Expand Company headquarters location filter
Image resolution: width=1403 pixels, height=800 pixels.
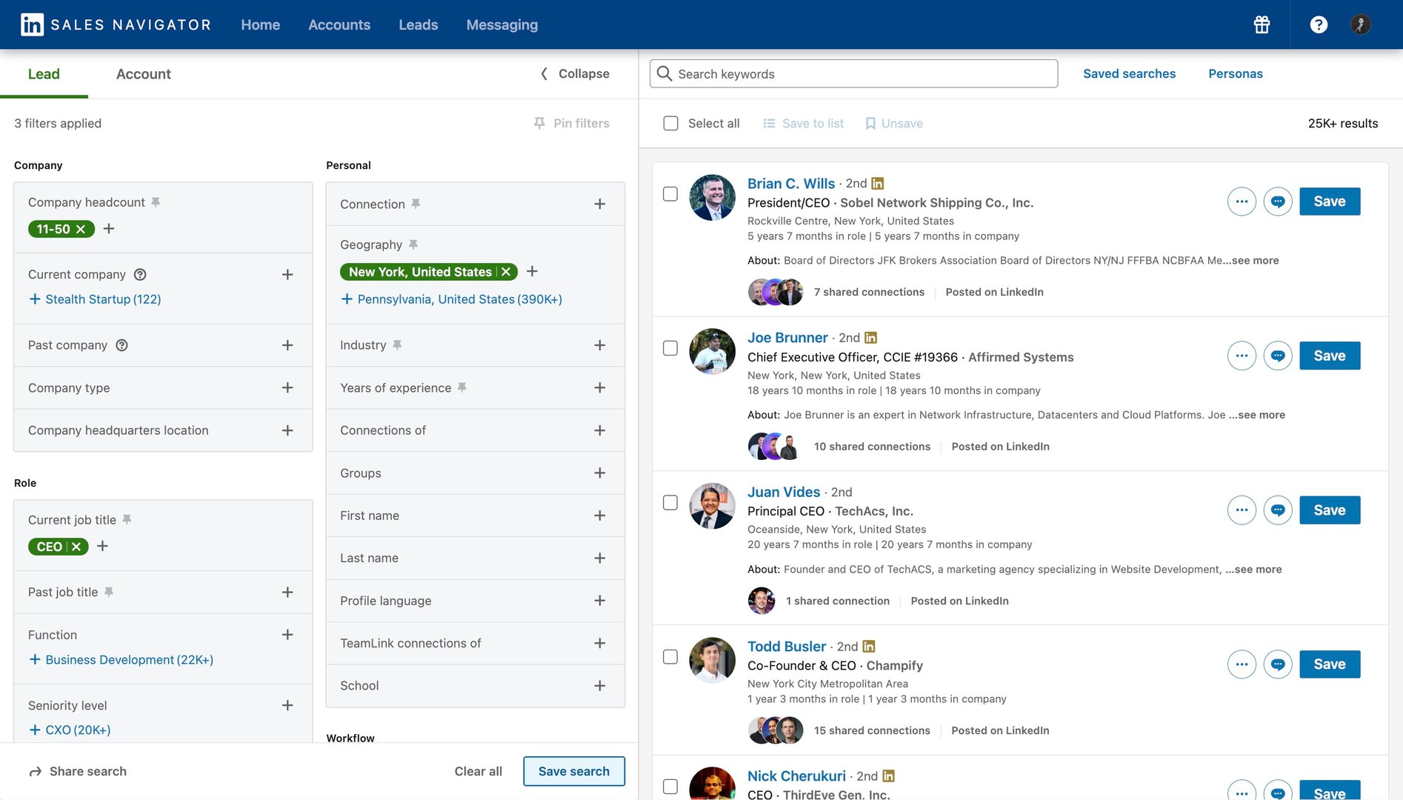click(287, 430)
